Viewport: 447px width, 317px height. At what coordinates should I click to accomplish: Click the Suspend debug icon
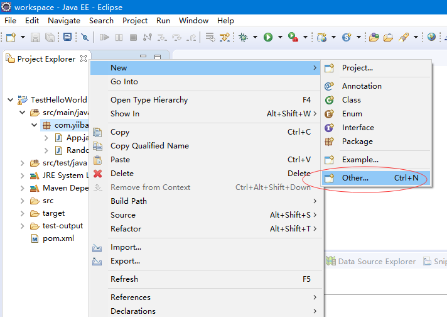(x=119, y=37)
